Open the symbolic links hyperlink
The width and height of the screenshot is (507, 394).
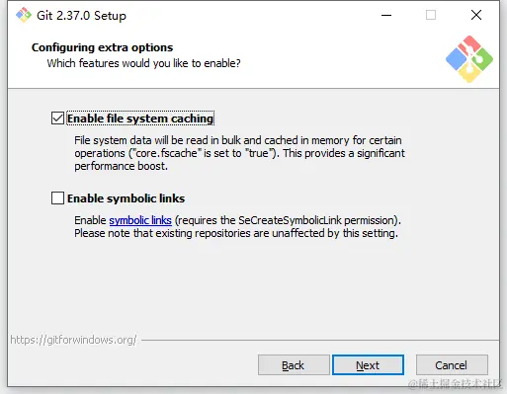[140, 220]
